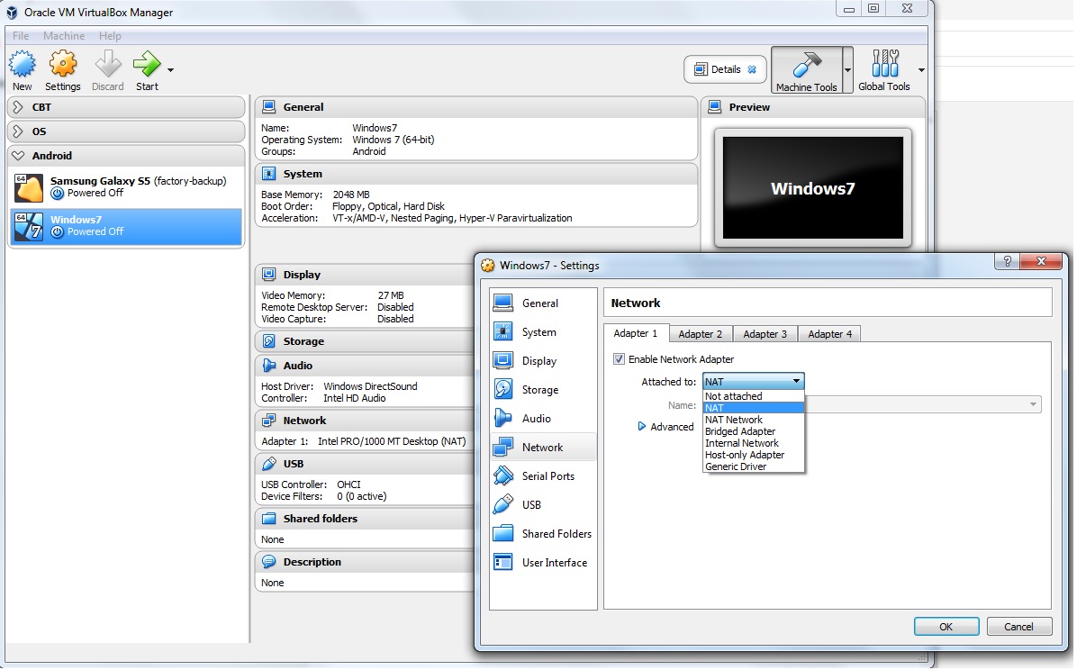
Task: Click the Preview section monitor icon
Action: point(715,106)
